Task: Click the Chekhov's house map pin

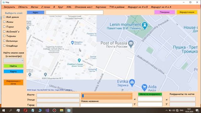Action: 79,60
